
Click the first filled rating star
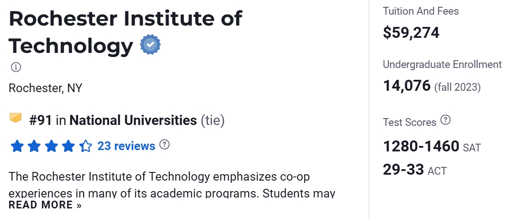coord(17,146)
